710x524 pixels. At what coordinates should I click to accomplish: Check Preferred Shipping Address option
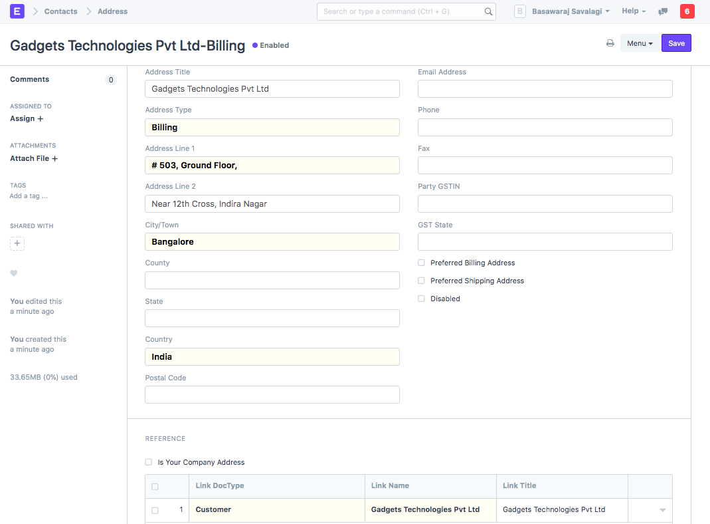421,281
